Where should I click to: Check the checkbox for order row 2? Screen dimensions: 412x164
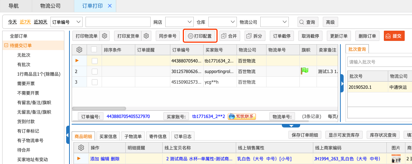[95, 71]
